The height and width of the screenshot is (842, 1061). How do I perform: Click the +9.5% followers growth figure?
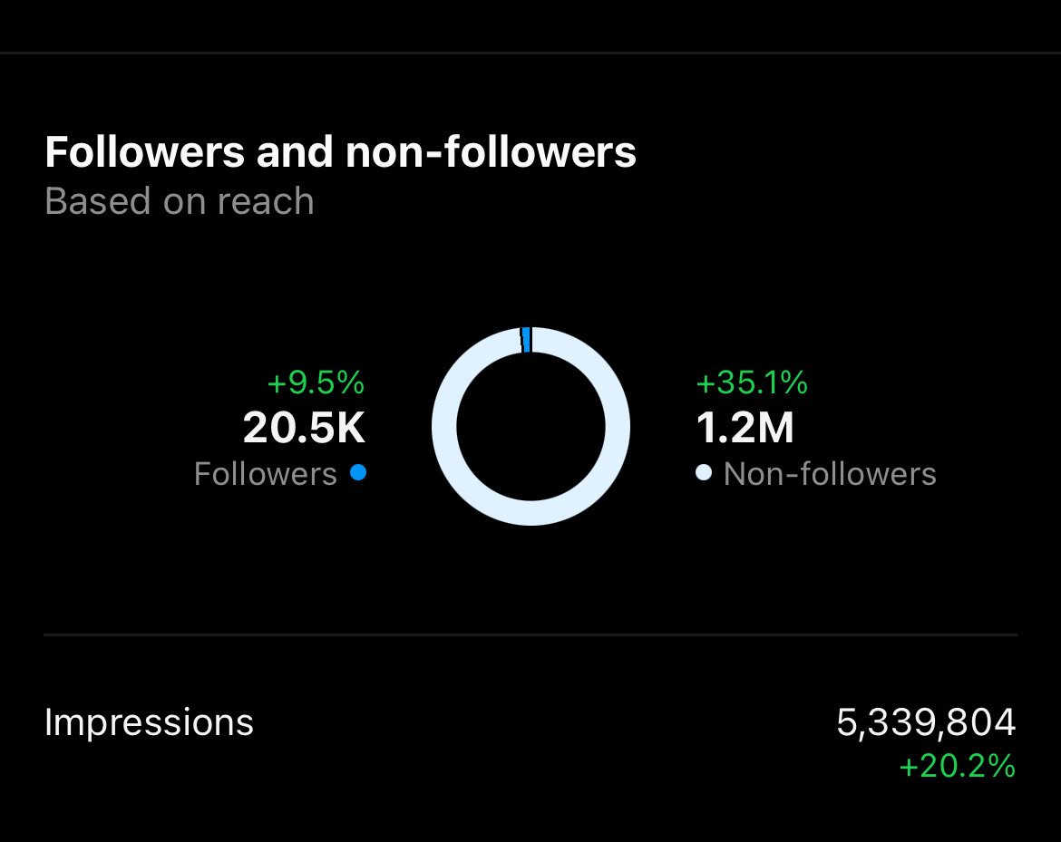pos(316,382)
